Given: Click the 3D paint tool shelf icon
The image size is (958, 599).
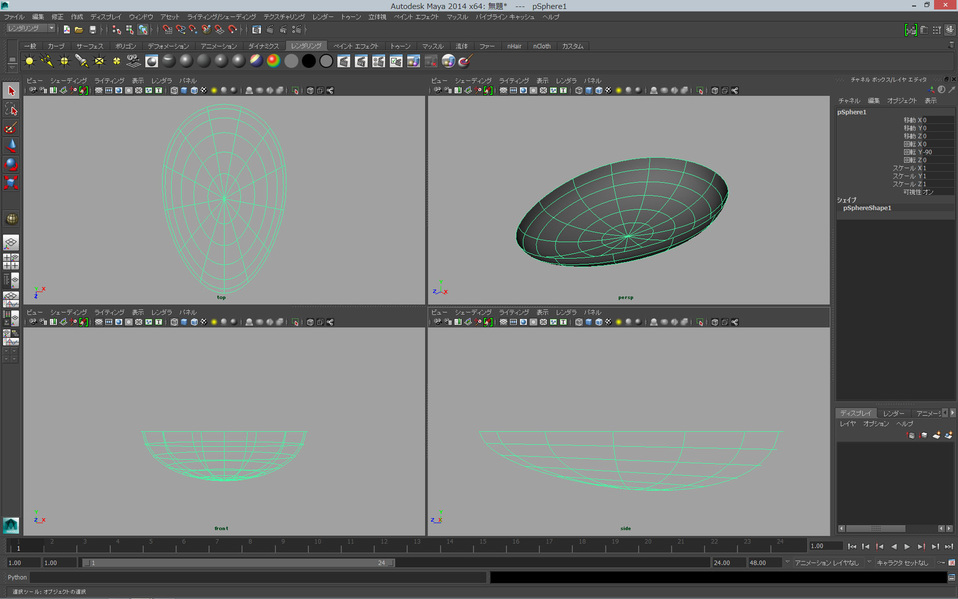Looking at the screenshot, I should coord(465,61).
